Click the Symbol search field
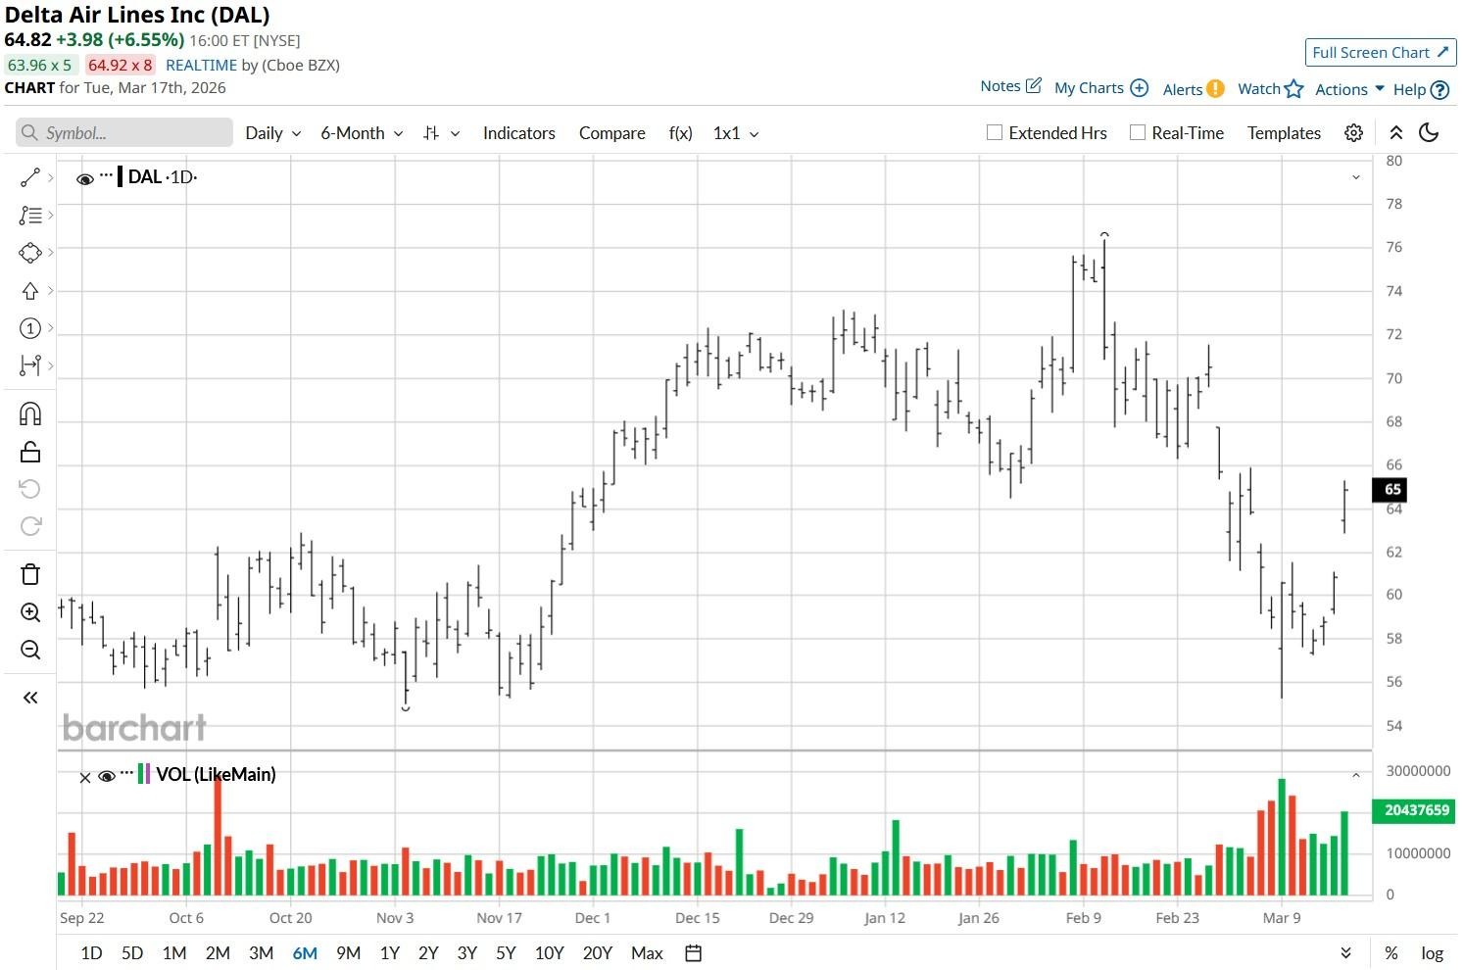Image resolution: width=1464 pixels, height=970 pixels. click(x=124, y=133)
